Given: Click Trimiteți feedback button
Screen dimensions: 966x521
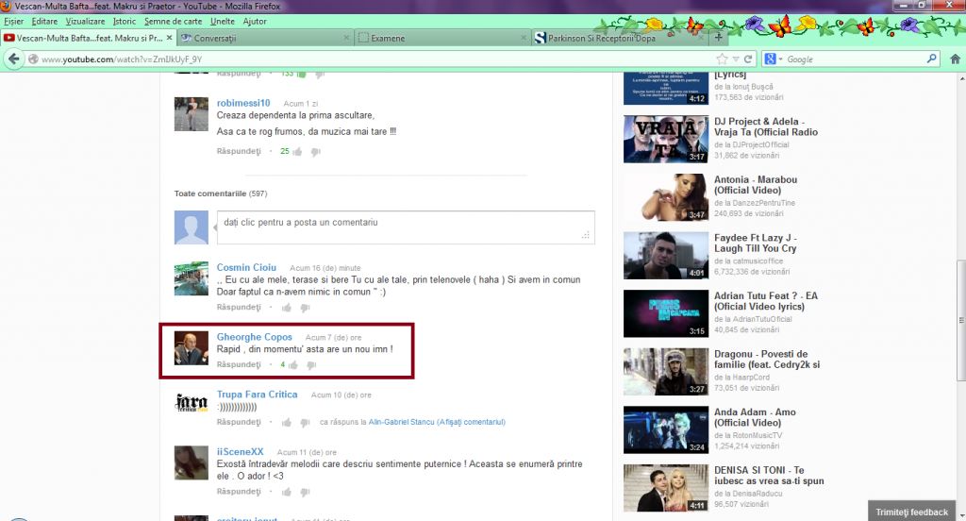Looking at the screenshot, I should [912, 512].
